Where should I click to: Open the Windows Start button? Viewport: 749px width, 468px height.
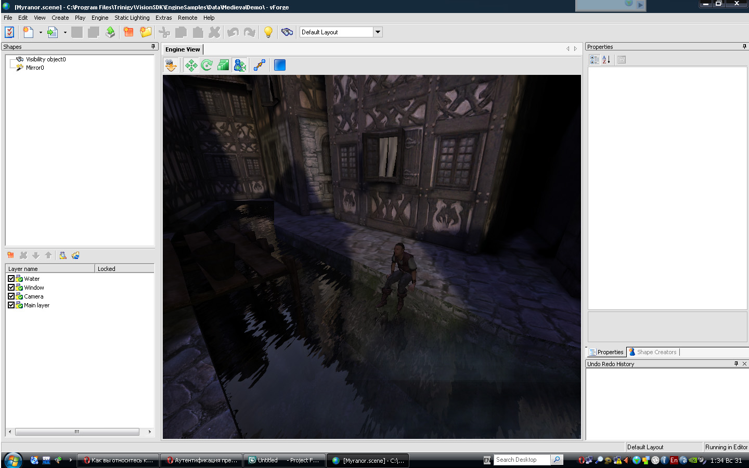[13, 460]
